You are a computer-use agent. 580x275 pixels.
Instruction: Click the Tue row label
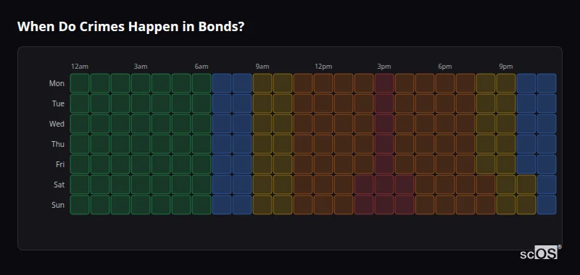click(x=58, y=103)
